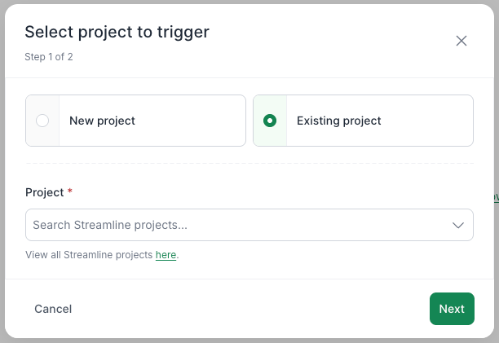This screenshot has height=343, width=499.
Task: Click the New project option card label
Action: coord(102,121)
